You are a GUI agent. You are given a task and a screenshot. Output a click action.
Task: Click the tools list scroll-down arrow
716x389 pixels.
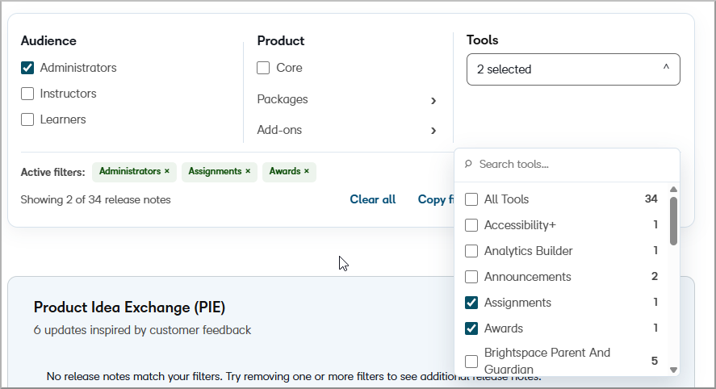click(x=673, y=370)
